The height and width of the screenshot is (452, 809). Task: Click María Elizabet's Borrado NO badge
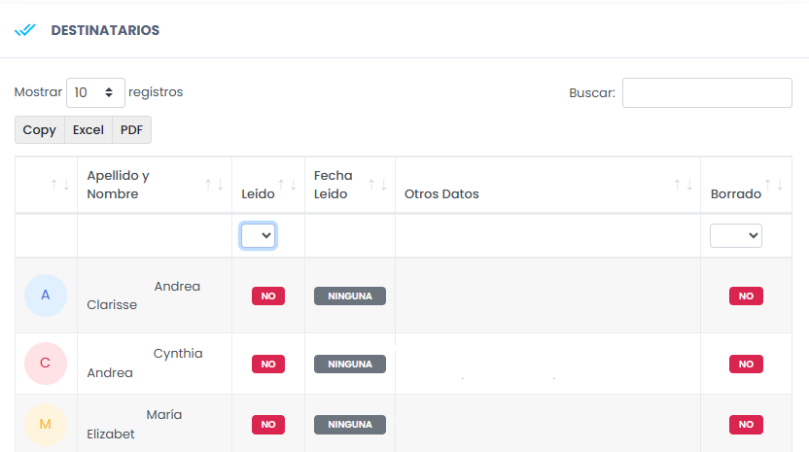coord(746,425)
